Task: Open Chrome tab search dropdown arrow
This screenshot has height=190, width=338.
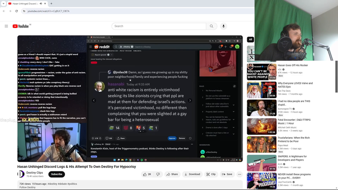Action: [3, 4]
